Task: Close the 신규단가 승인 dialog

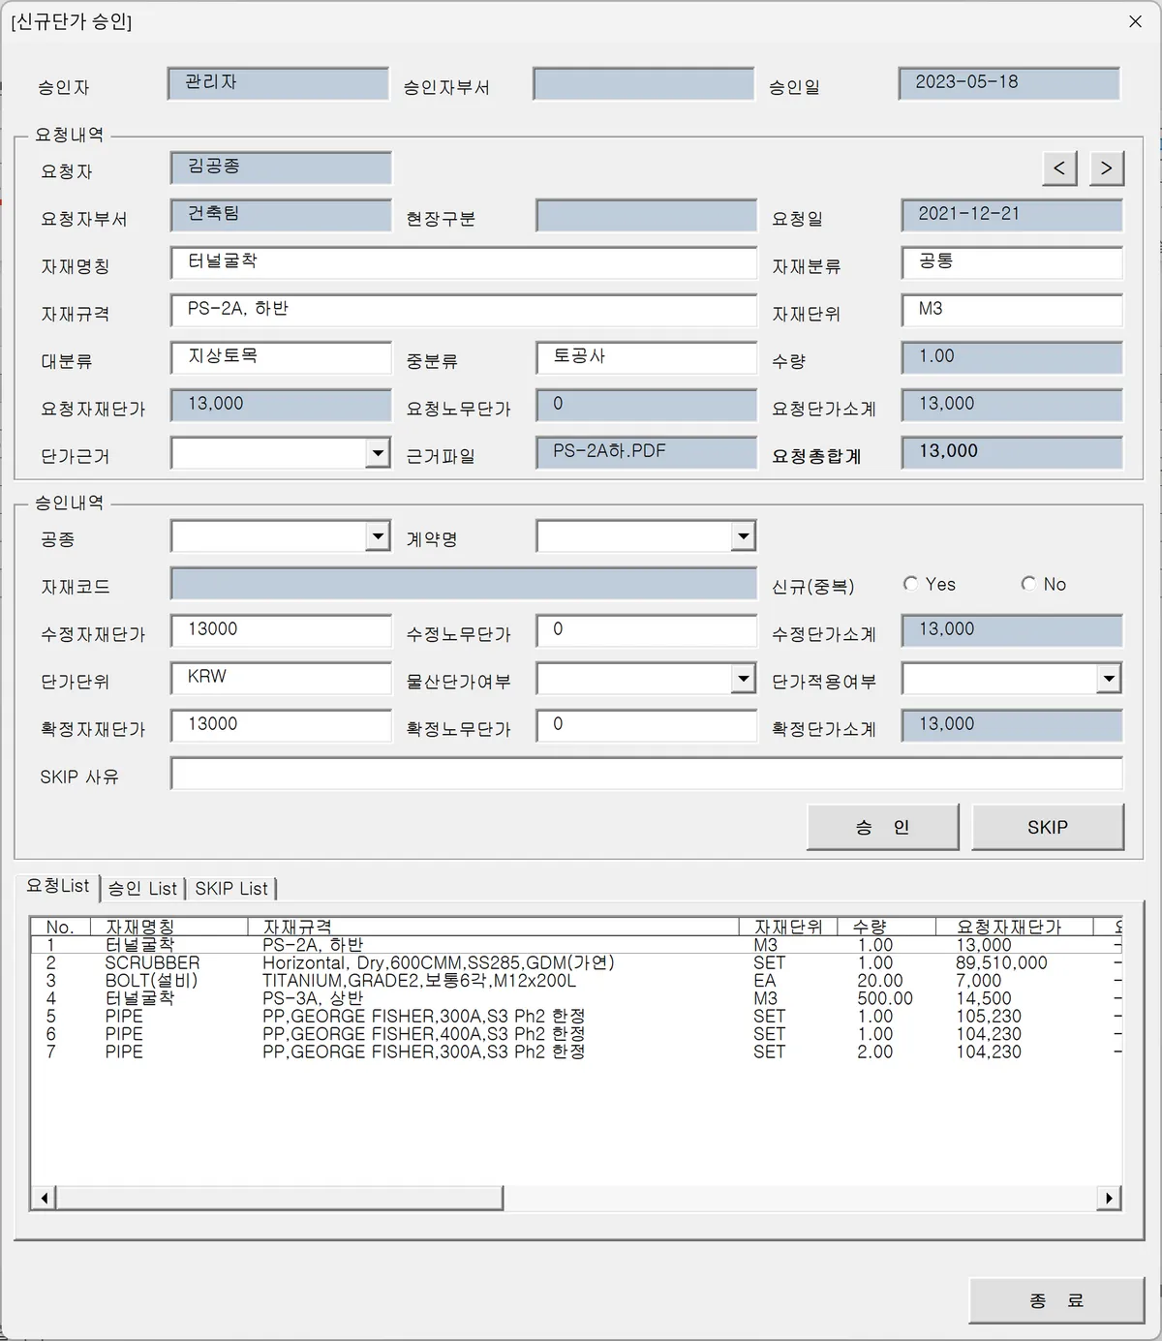Action: [x=1135, y=21]
